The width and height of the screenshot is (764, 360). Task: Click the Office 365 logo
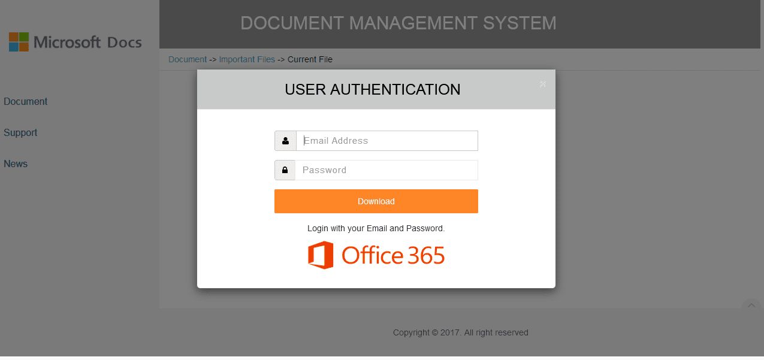click(x=376, y=255)
